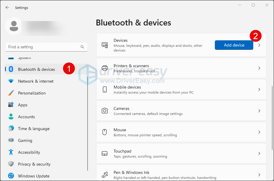Select the Pen & Windows Ink icon
274x181 pixels.
pos(105,174)
